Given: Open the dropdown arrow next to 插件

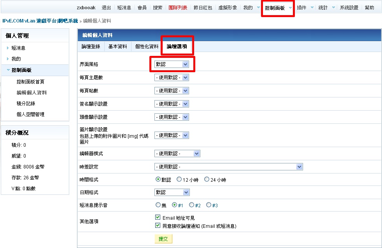Looking at the screenshot, I should pyautogui.click(x=312, y=8).
